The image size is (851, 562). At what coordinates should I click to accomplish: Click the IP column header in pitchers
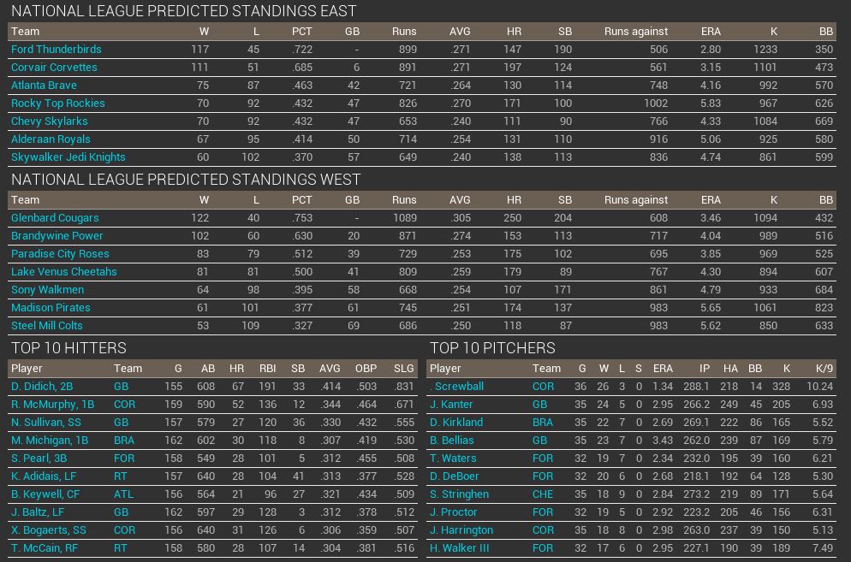pos(704,369)
